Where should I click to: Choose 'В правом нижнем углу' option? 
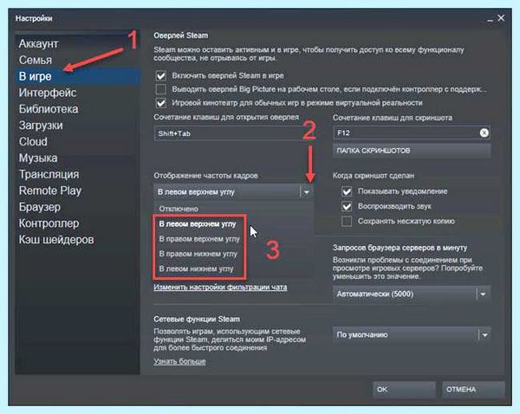click(x=233, y=254)
